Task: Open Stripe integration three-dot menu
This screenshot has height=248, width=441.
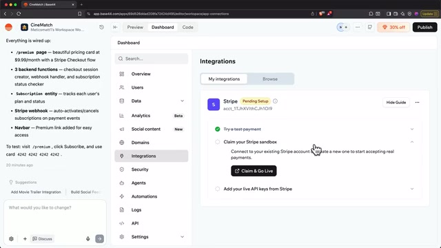Action: coord(417,103)
